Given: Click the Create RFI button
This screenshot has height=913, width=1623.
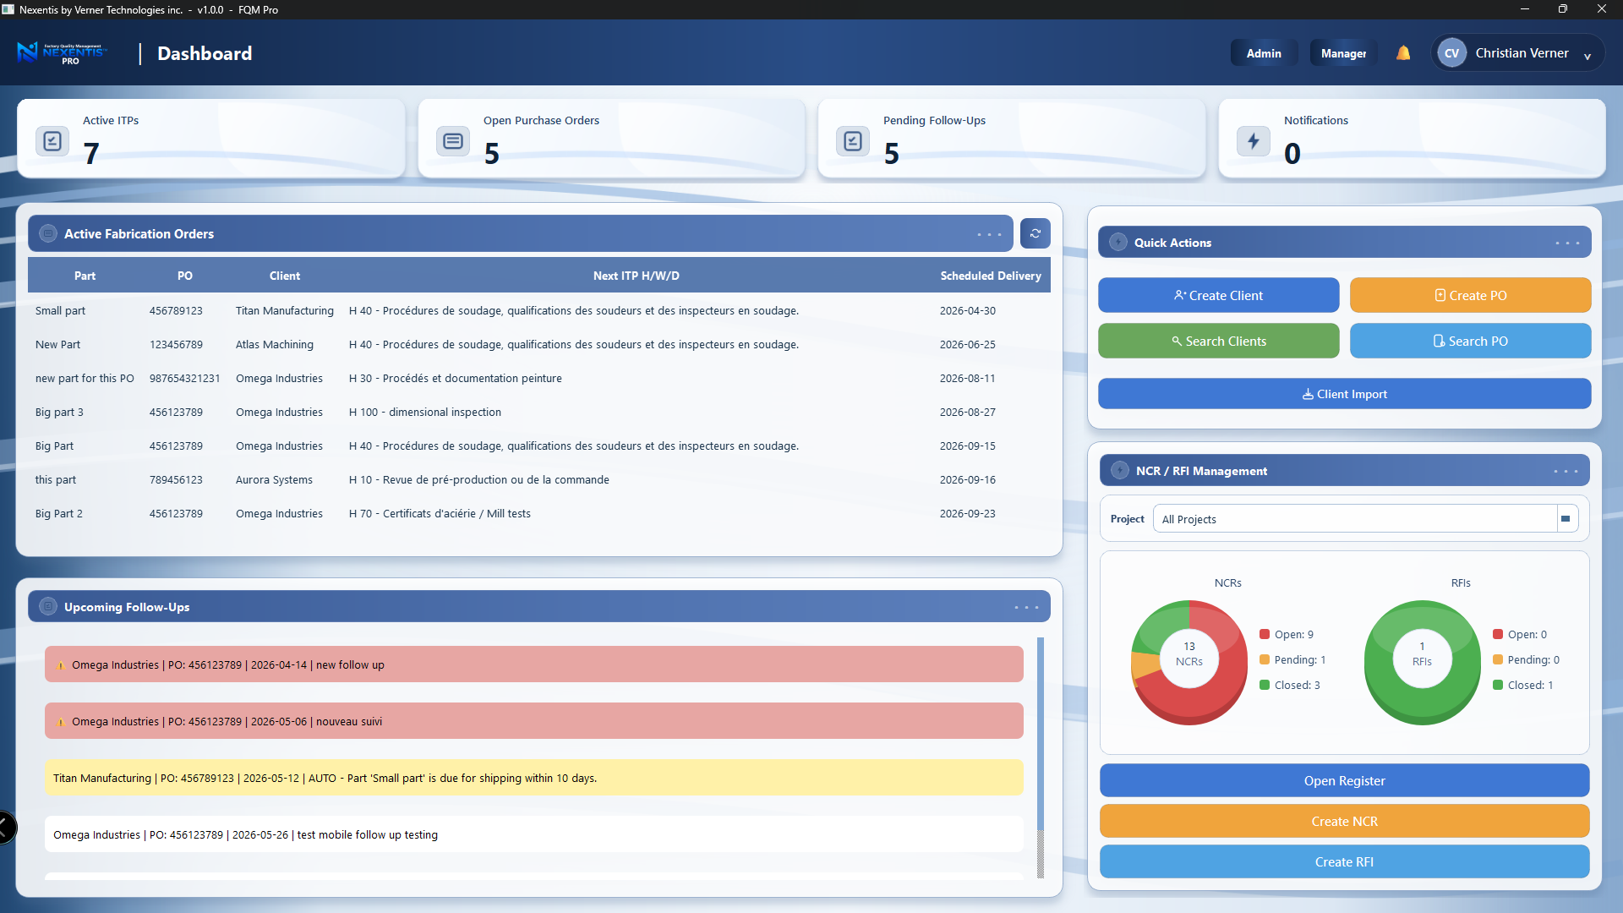Looking at the screenshot, I should pos(1344,861).
